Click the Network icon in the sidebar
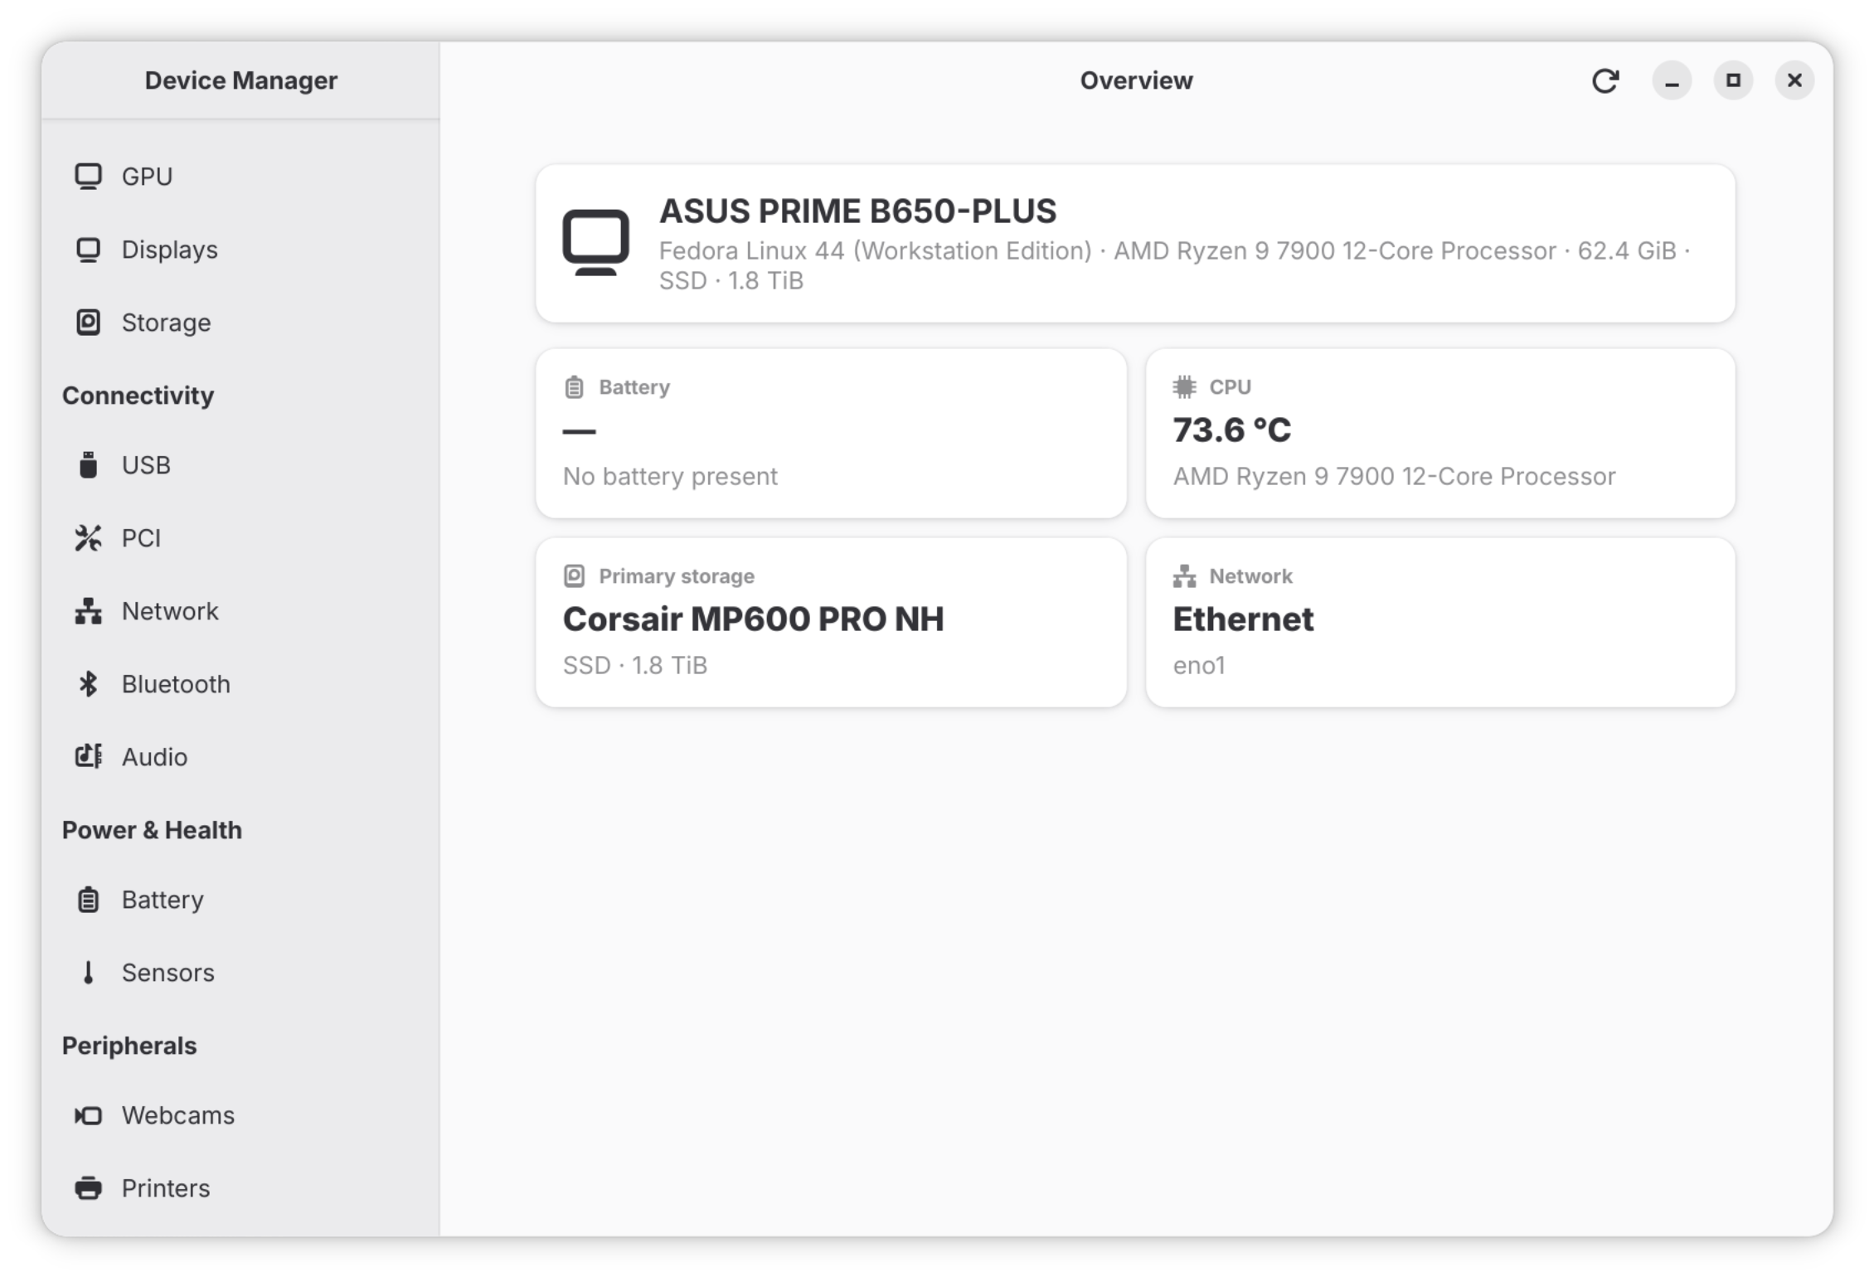This screenshot has height=1277, width=1874. click(88, 611)
